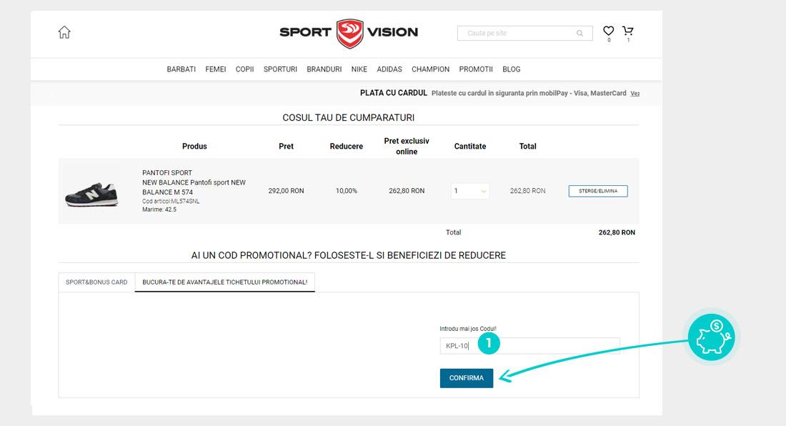
Task: Click the 'COSUL TAU DE CUMPARATURI' heading
Action: (x=349, y=118)
